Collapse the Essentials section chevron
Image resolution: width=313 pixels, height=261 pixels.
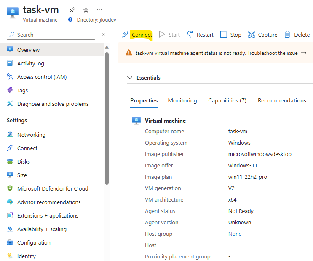pyautogui.click(x=130, y=78)
